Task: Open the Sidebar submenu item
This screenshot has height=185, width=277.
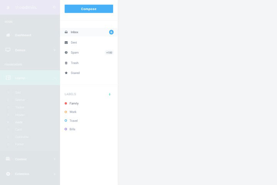Action: (x=20, y=100)
